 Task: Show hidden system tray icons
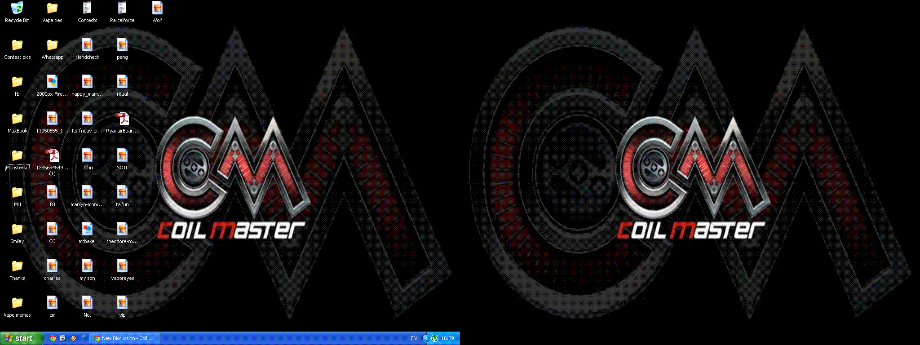point(426,338)
